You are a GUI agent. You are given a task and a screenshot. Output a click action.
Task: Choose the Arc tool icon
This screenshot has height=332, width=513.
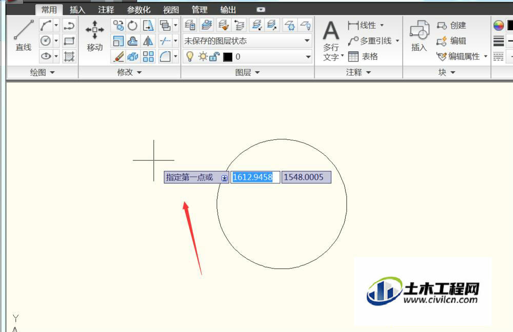click(46, 25)
